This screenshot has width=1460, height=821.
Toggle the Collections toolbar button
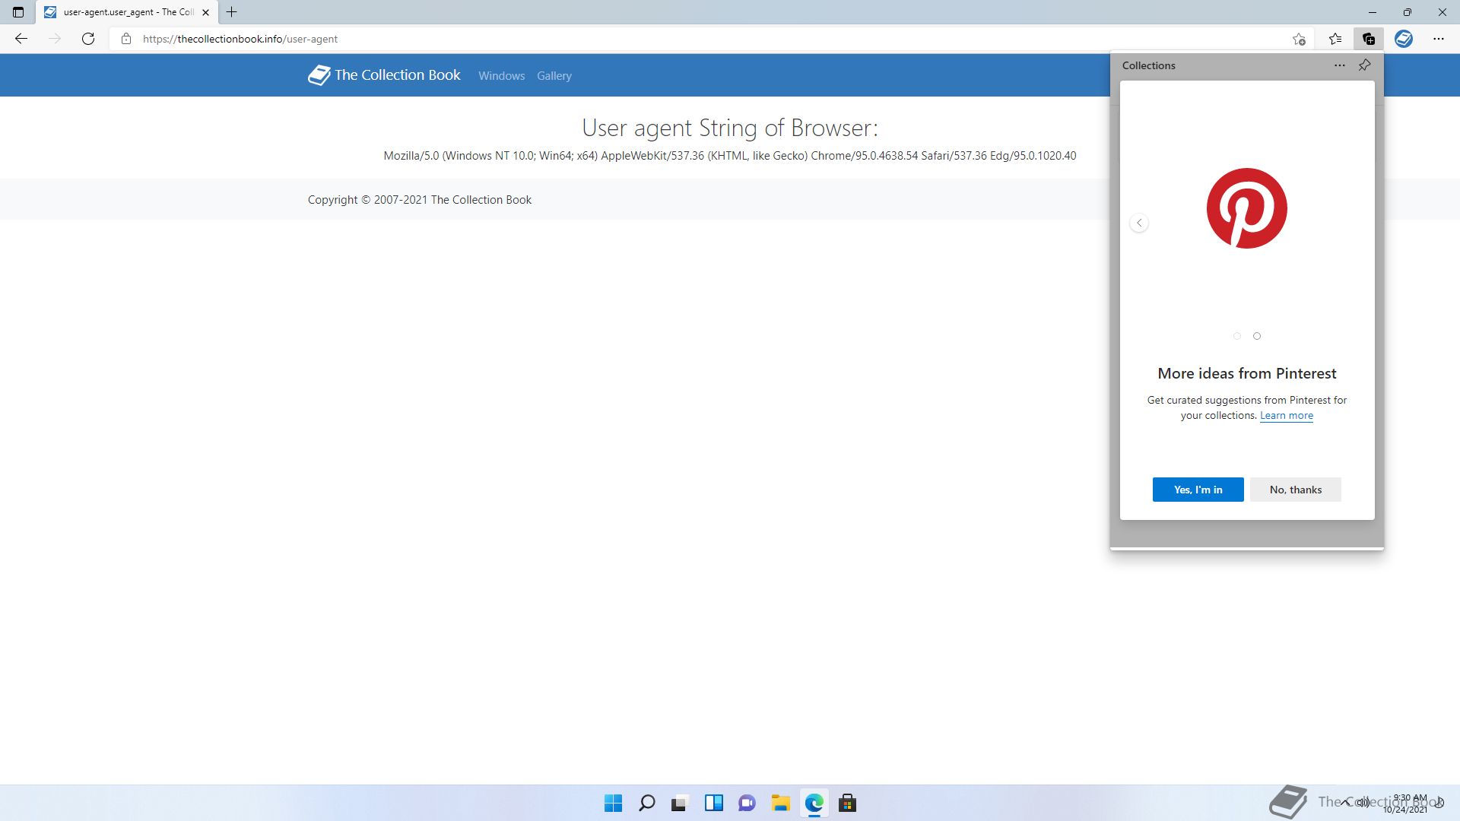1369,39
